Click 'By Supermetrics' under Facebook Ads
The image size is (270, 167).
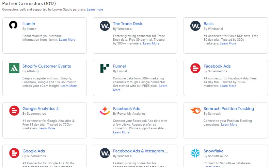215,71
